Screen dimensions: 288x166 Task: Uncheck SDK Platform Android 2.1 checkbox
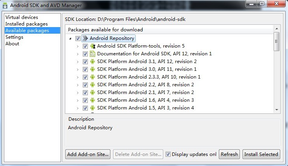pos(85,92)
